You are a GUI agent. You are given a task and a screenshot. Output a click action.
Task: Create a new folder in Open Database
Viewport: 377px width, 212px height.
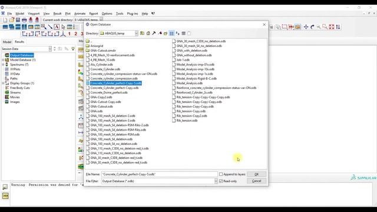(166, 34)
